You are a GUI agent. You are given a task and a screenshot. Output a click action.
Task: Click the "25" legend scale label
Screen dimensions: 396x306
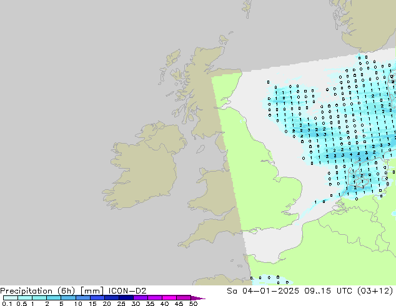coord(121,304)
